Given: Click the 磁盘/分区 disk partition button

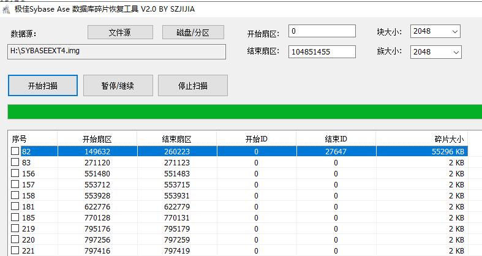Looking at the screenshot, I should pyautogui.click(x=193, y=32).
